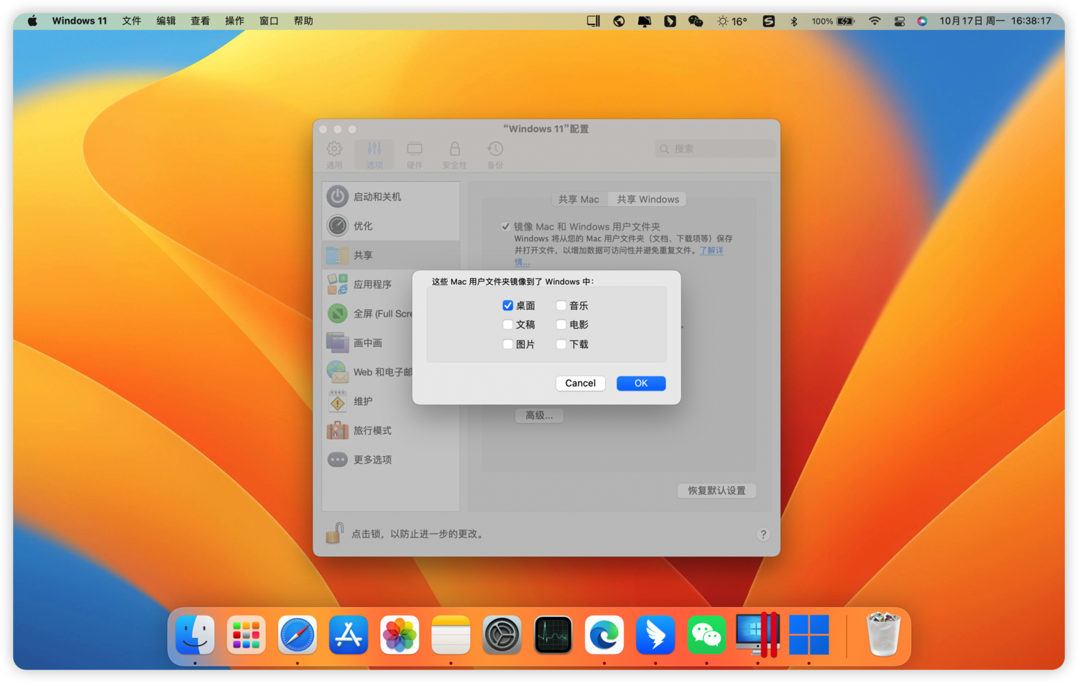Select Web 和电子邮件 in the sidebar
Image resolution: width=1078 pixels, height=683 pixels.
[367, 372]
